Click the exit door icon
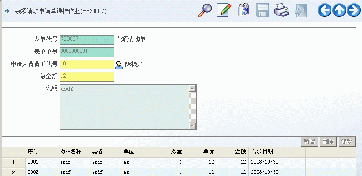This screenshot has height=176, width=362. [301, 10]
